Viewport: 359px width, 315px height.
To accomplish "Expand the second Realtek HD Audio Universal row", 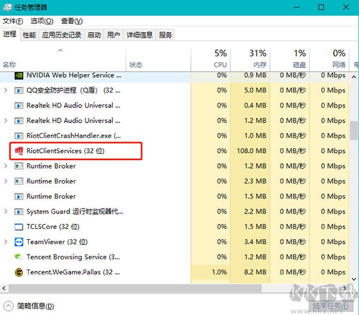I will (6, 121).
